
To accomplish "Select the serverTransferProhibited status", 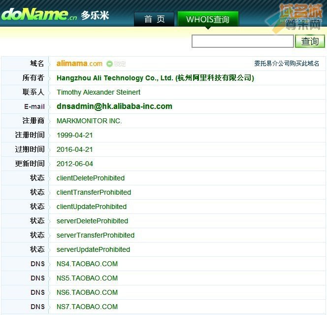I will coord(96,235).
